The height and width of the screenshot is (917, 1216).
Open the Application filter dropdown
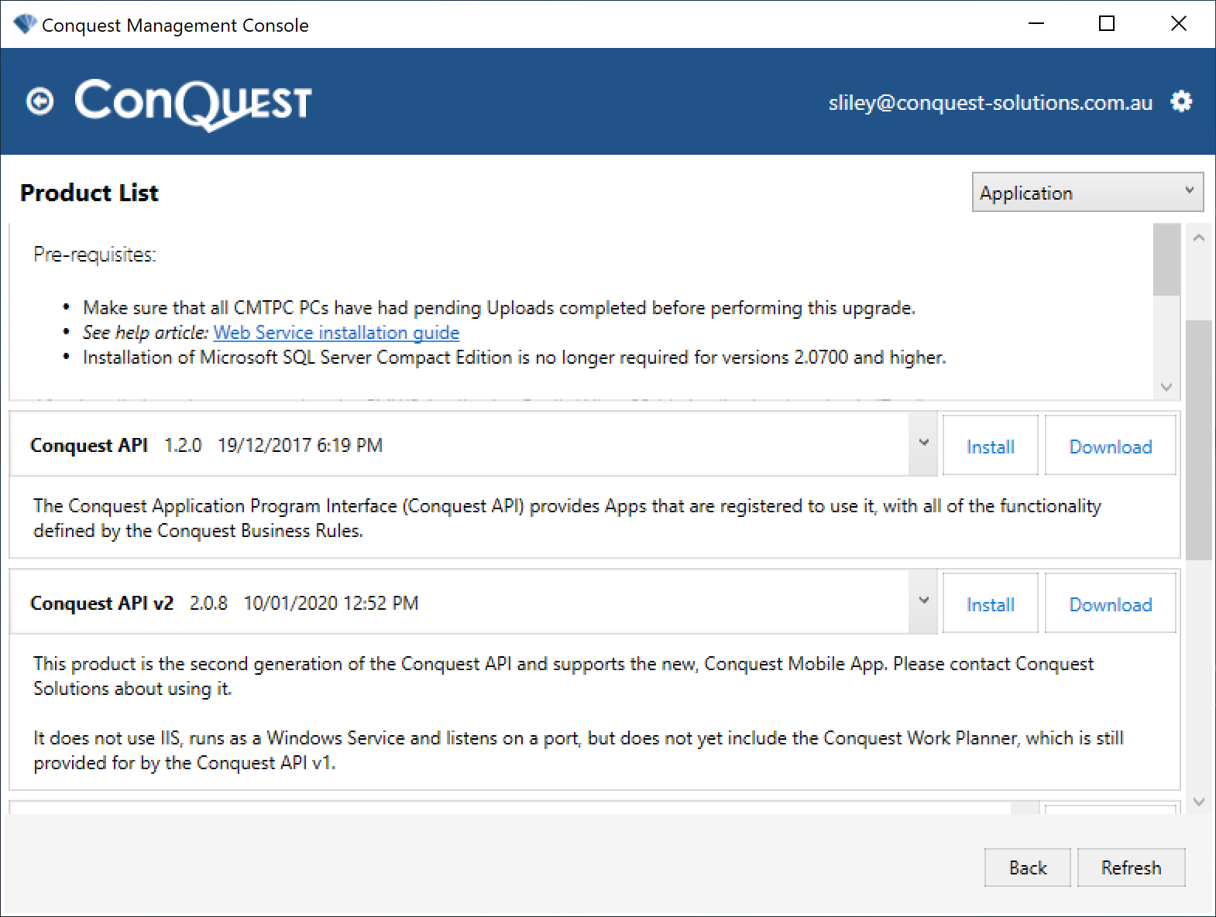click(x=1087, y=192)
